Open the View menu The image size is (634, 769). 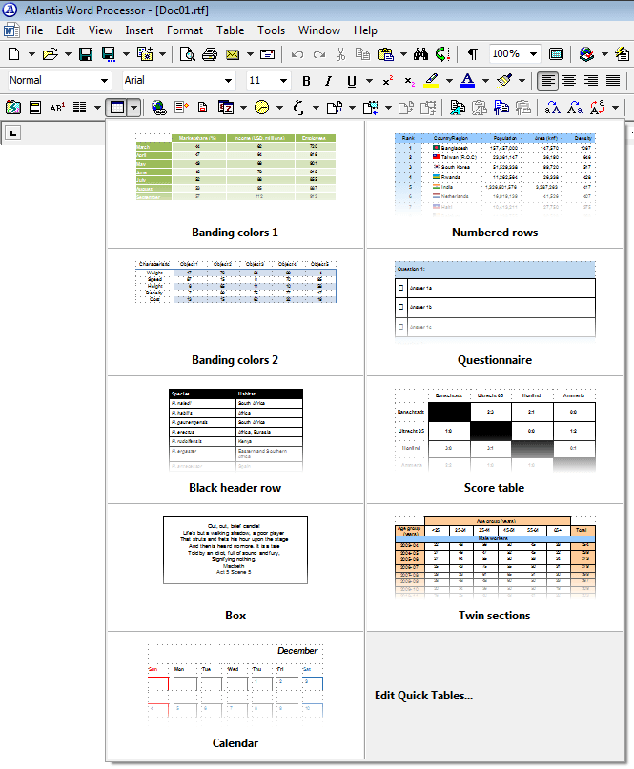coord(100,30)
